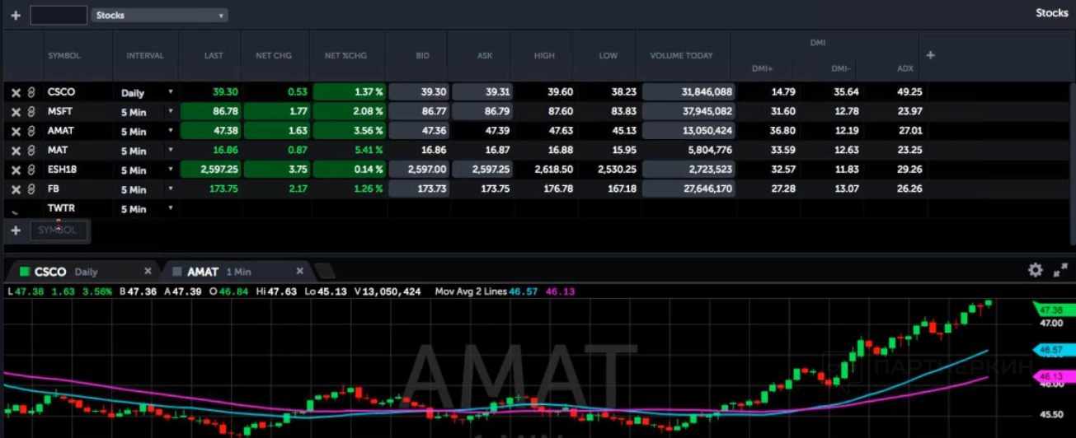Image resolution: width=1076 pixels, height=438 pixels.
Task: Remove the MSFT row with its X icon
Action: [16, 112]
